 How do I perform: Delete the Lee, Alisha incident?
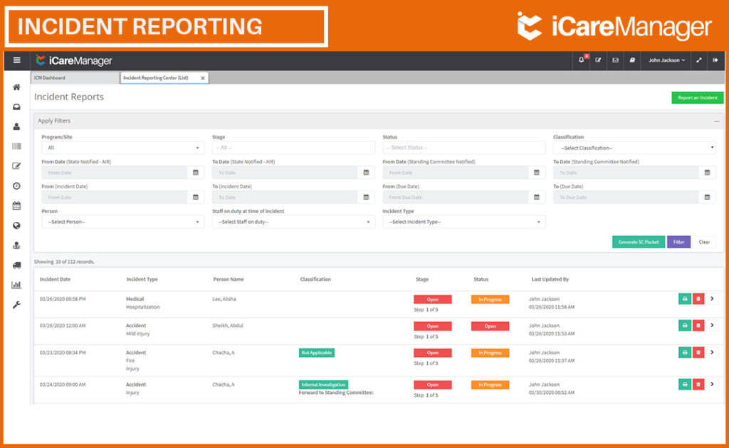click(698, 299)
